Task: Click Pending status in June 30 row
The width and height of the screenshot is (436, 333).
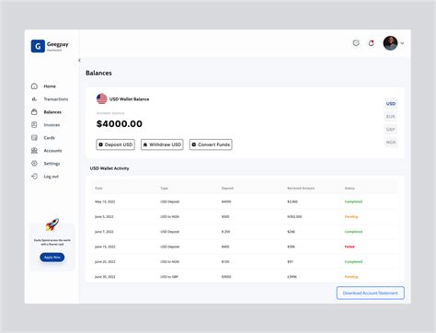Action: coord(351,277)
